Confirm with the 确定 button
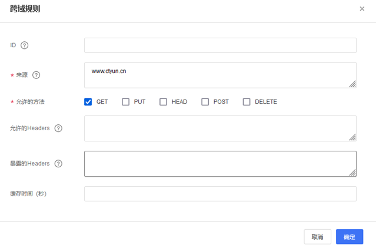 [x=349, y=237]
